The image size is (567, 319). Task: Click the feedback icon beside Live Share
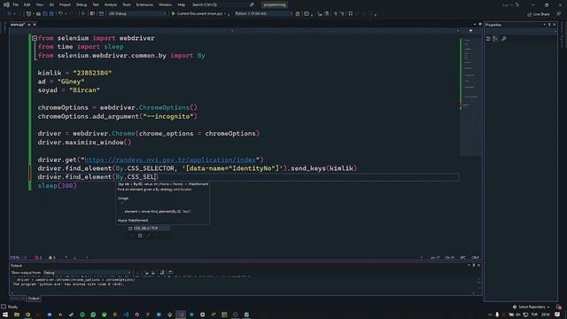coord(559,14)
